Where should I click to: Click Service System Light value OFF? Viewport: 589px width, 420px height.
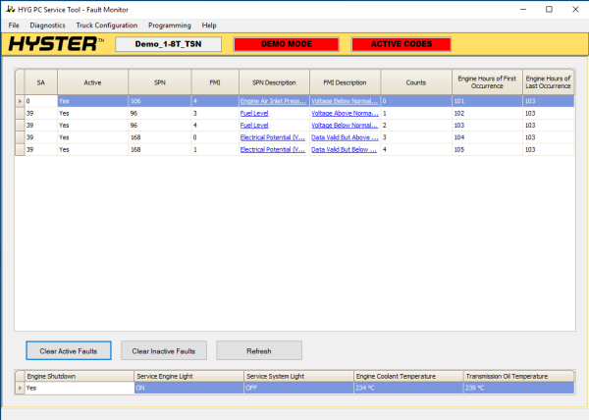(298, 388)
